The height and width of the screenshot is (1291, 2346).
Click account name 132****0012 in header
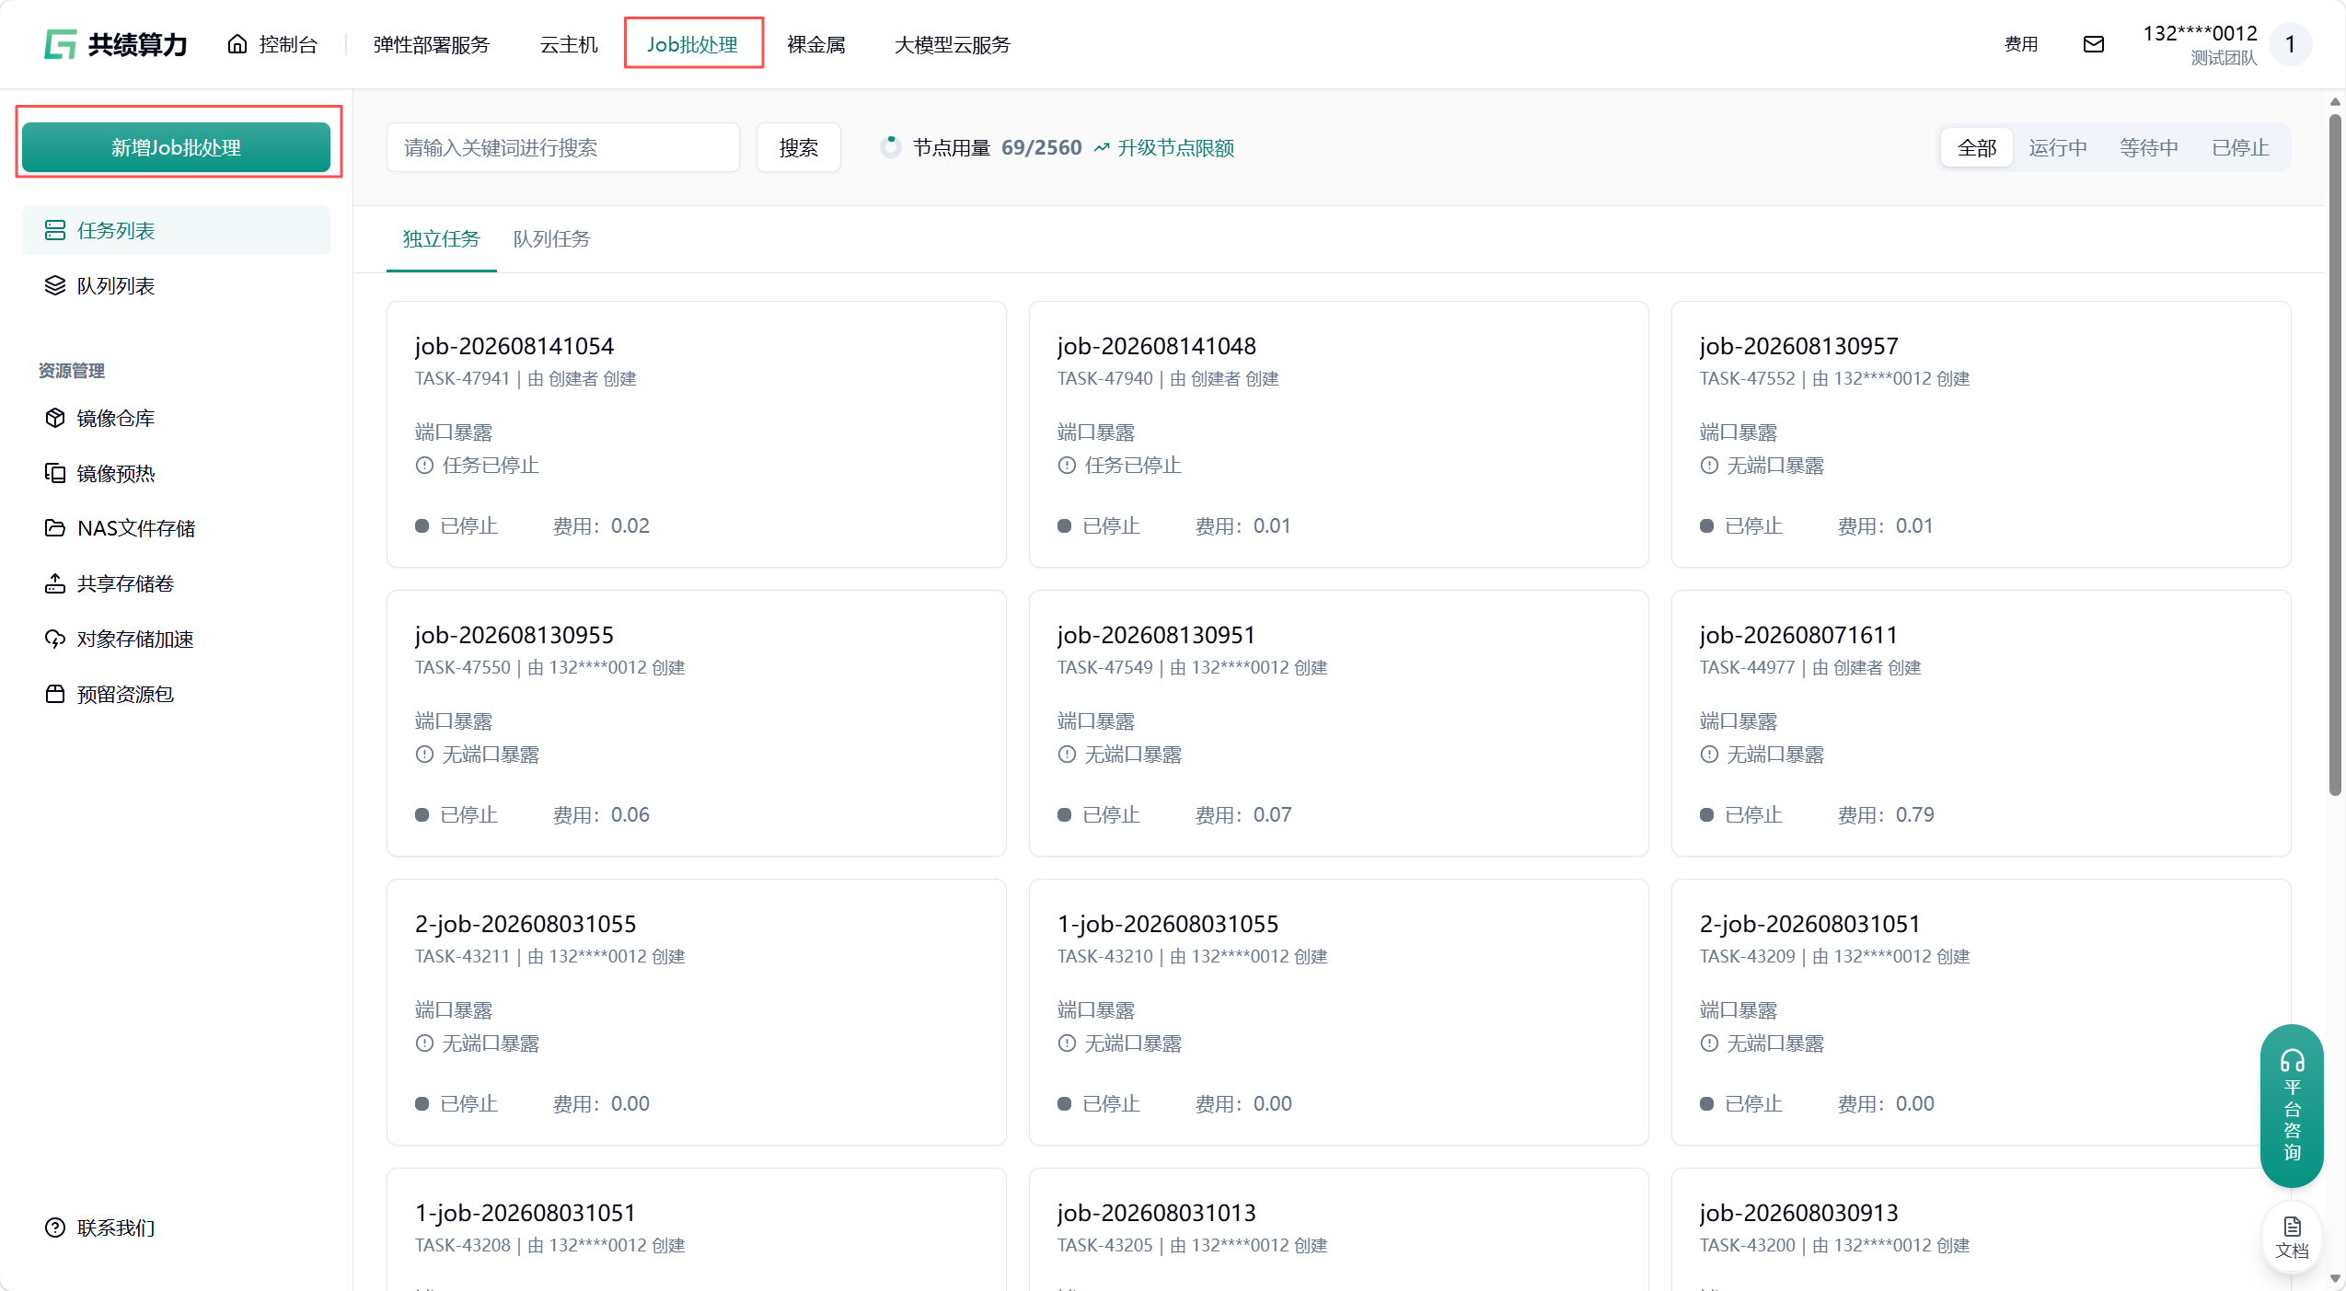[x=2201, y=33]
